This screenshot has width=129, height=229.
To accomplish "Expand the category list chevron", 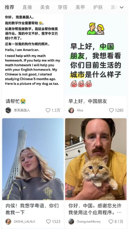I will coord(122,7).
